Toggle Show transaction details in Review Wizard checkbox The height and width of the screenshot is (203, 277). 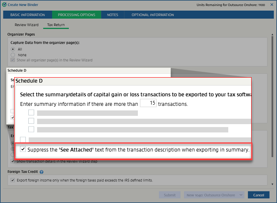tap(12, 161)
